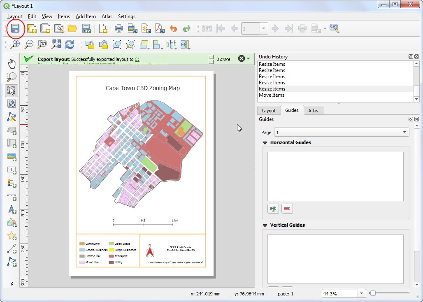
Task: Open the Add Item menu
Action: [x=86, y=16]
